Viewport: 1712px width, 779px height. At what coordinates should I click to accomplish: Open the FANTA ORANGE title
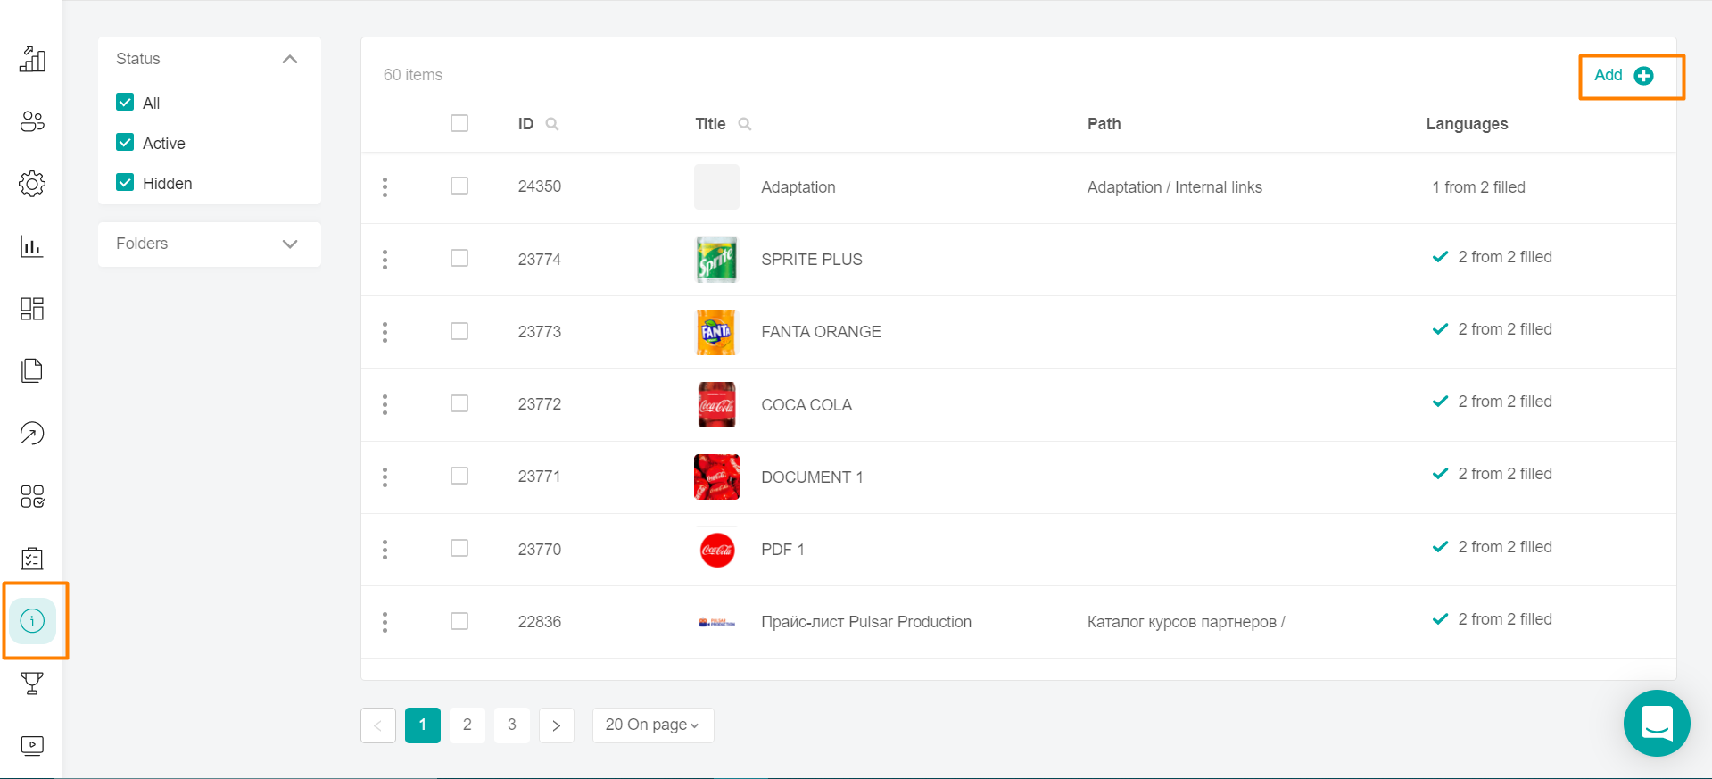point(821,332)
